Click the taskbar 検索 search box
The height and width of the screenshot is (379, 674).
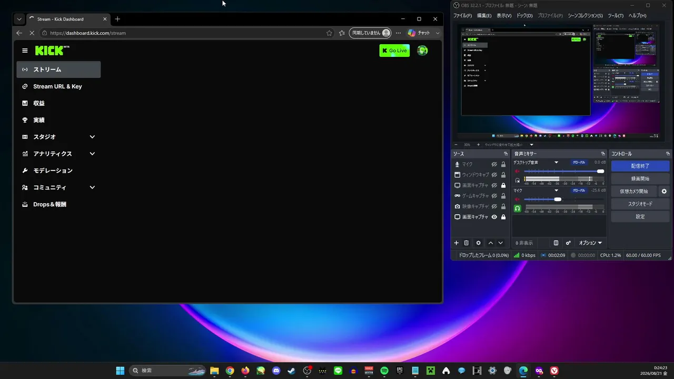pyautogui.click(x=167, y=371)
